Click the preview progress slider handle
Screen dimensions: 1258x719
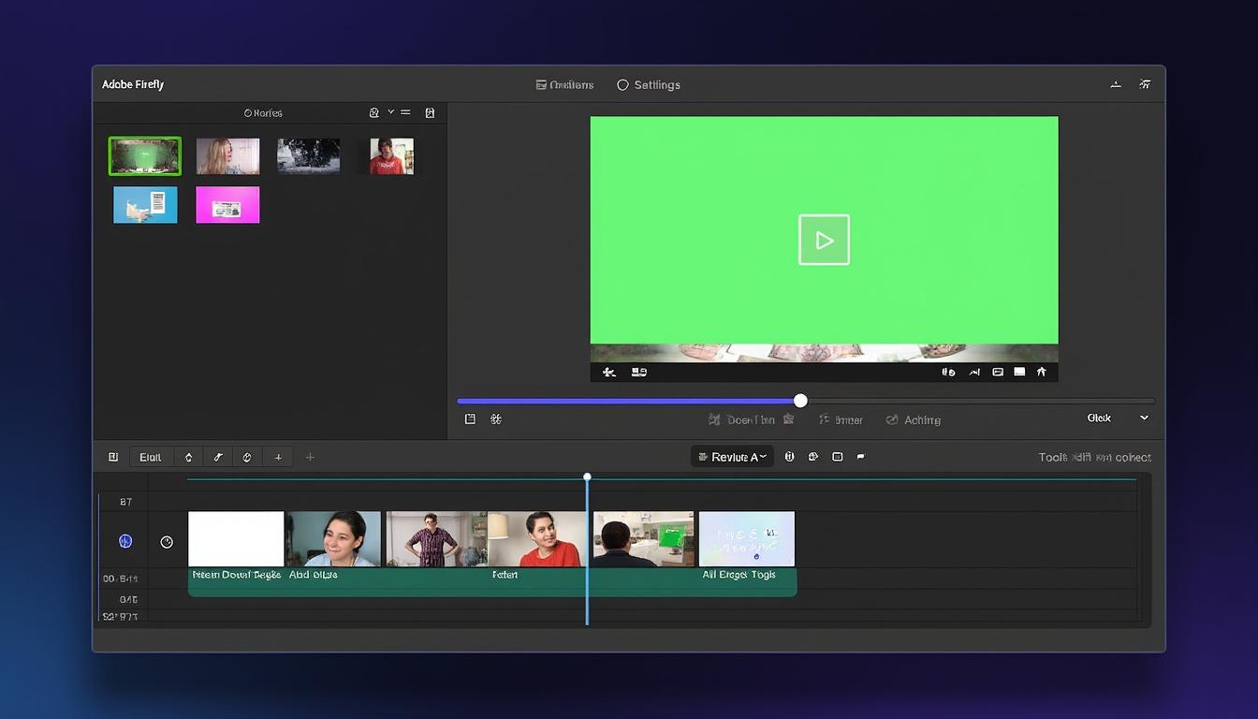(800, 401)
